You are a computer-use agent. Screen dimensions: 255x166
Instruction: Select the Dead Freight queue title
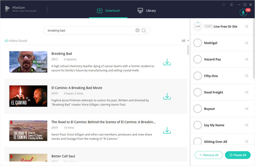213,92
